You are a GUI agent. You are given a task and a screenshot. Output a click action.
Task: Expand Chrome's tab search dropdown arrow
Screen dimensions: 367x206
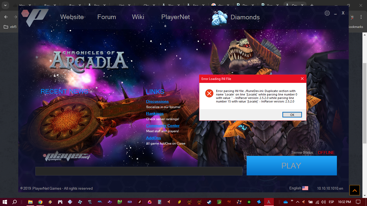(5, 5)
